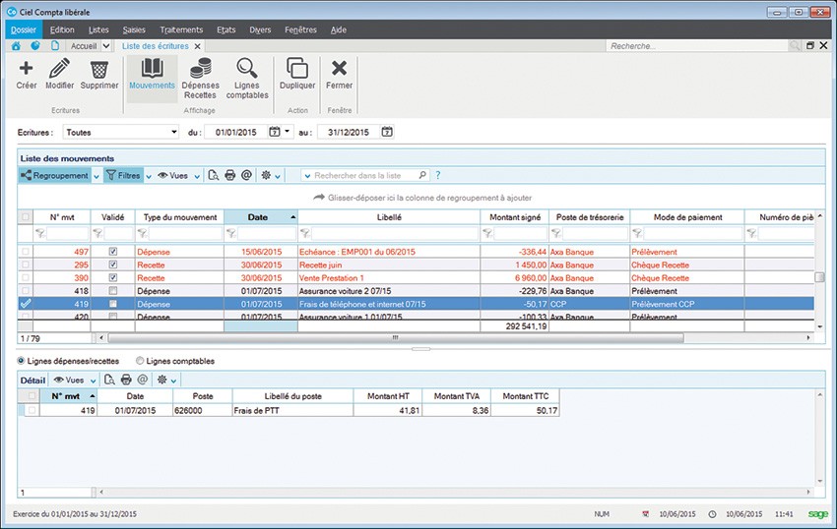The width and height of the screenshot is (837, 529).
Task: Expand gear options arrow in movements toolbar
Action: tap(278, 177)
